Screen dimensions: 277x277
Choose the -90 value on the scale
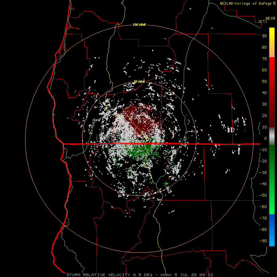pos(263,241)
